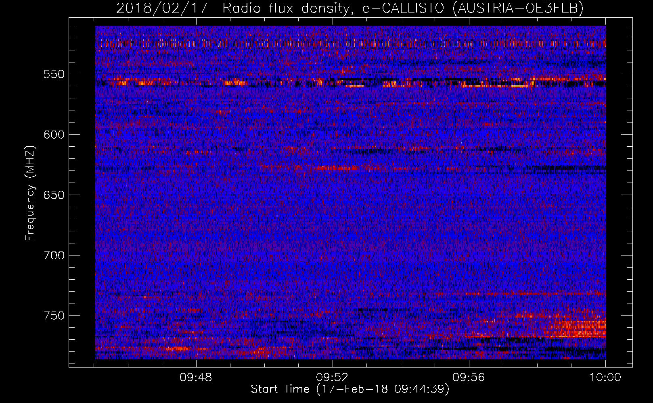This screenshot has width=653, height=403.
Task: Select the 750 frequency axis label
Action: 54,316
